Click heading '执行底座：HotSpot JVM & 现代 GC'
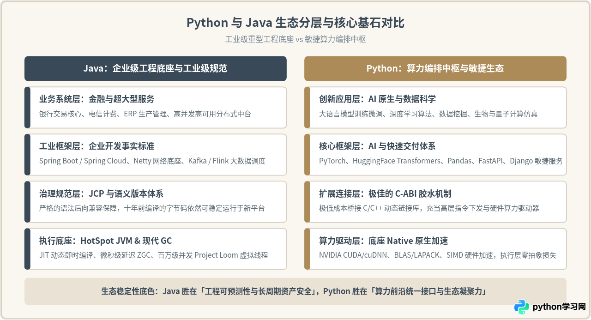The height and width of the screenshot is (320, 591). pos(105,240)
